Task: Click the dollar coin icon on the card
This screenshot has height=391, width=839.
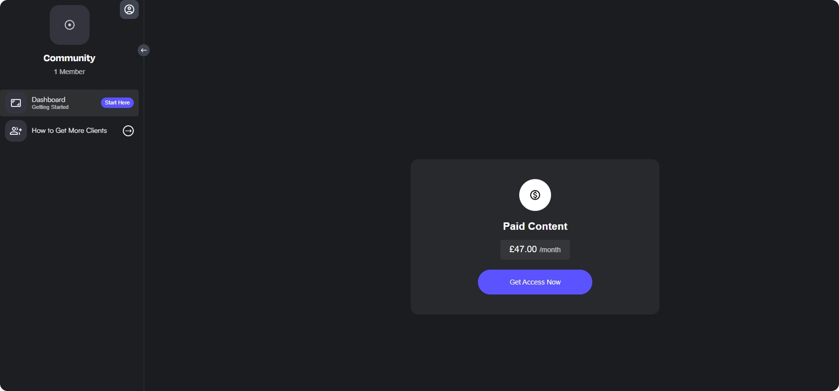Action: [x=535, y=195]
